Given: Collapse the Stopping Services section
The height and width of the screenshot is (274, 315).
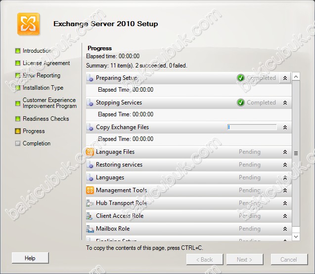Looking at the screenshot, I should pos(285,103).
